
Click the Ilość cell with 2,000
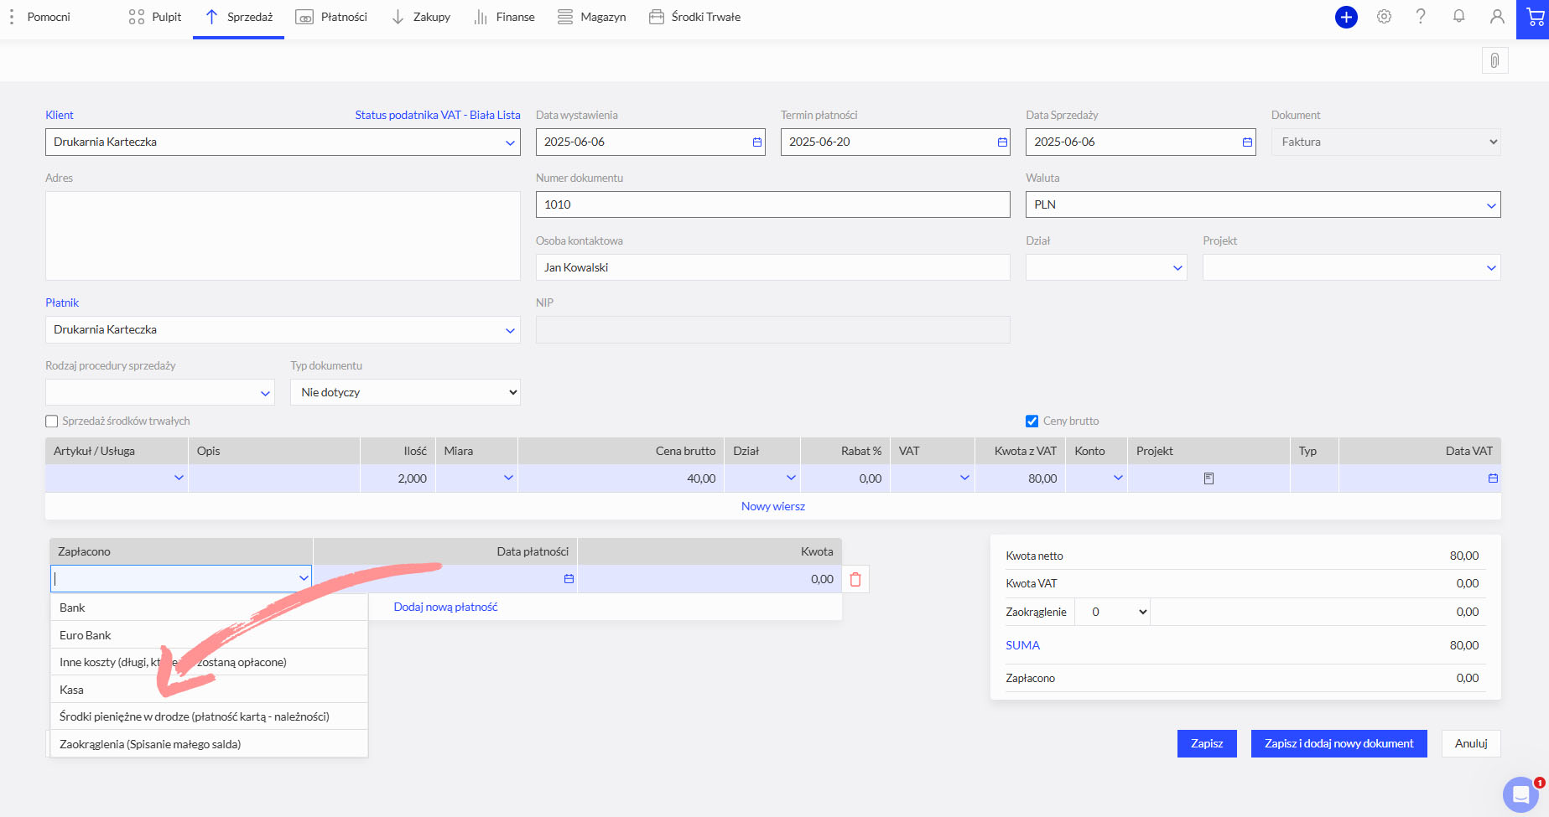[397, 478]
